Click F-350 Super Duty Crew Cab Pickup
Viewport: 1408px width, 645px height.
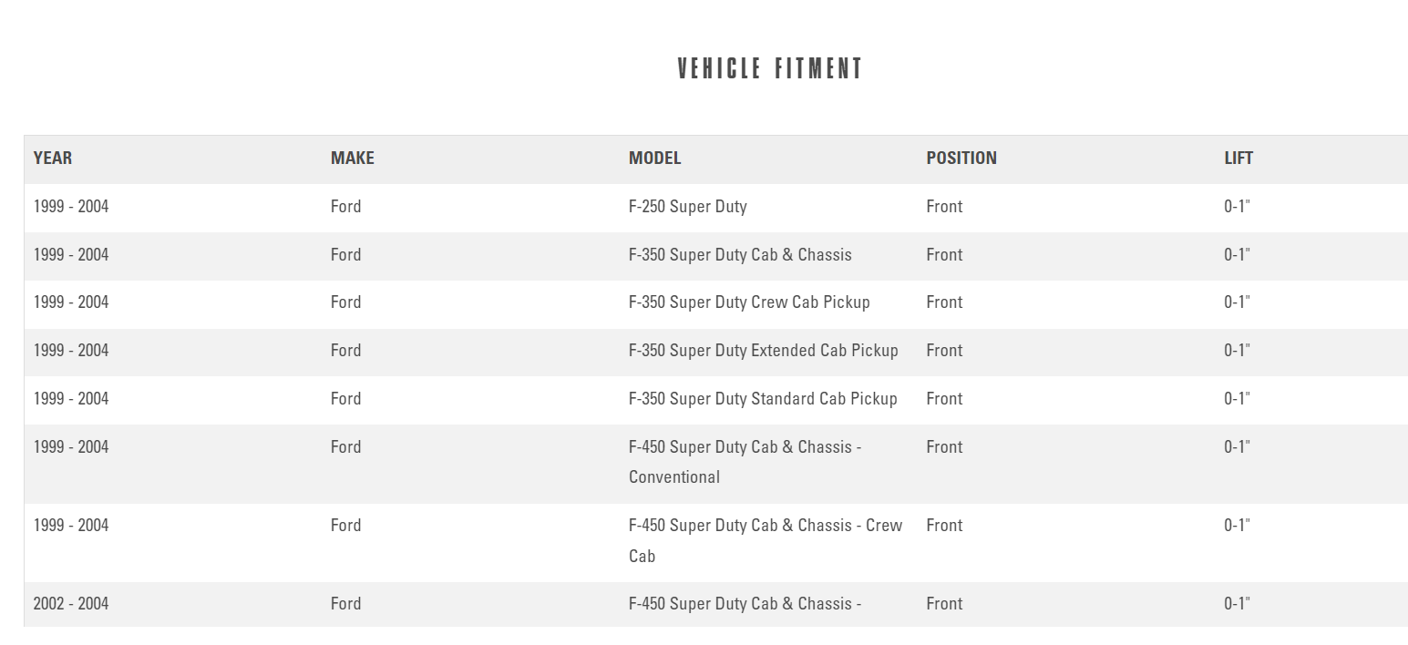[x=748, y=302]
